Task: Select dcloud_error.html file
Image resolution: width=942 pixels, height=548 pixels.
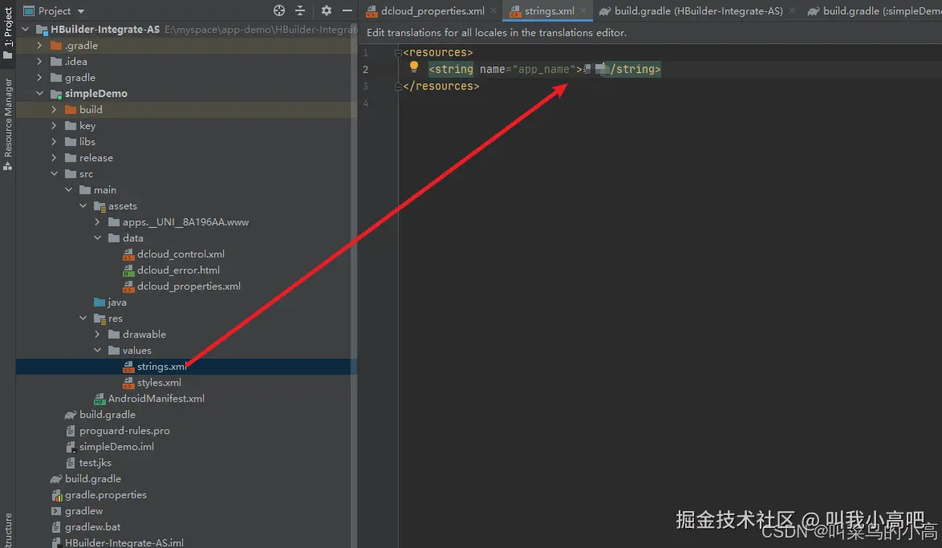Action: pos(178,270)
